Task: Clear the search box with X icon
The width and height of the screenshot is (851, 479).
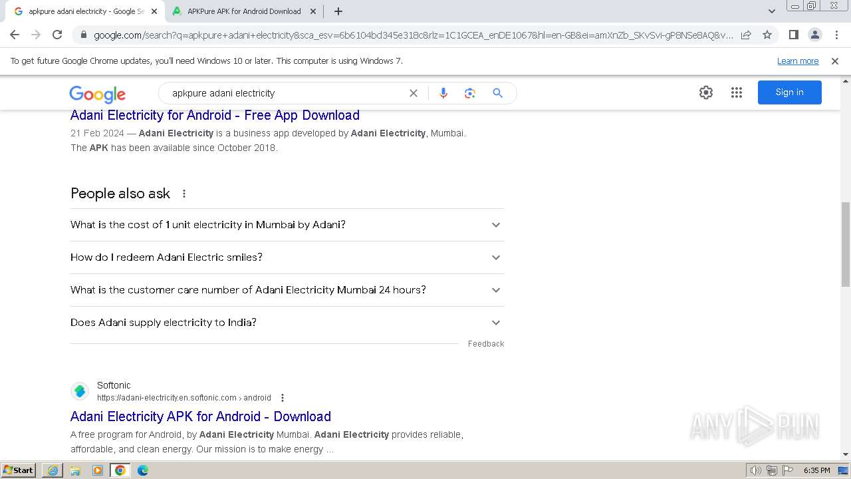Action: (x=414, y=93)
